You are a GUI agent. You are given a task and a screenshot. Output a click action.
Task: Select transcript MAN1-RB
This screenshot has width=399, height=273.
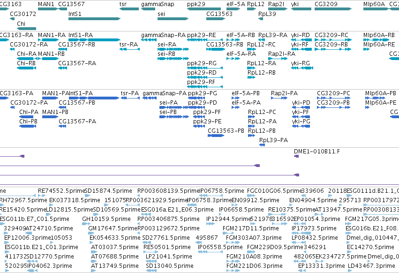[51, 54]
